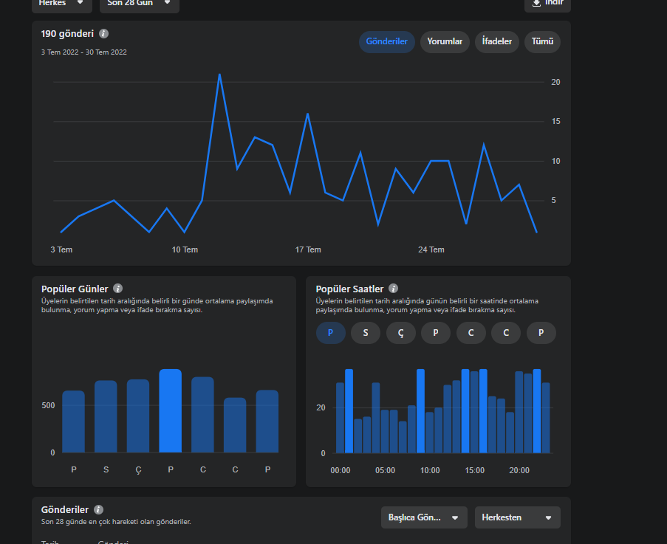Select the S day pill in Popüler Saatler
Viewport: 667px width, 544px height.
(366, 333)
